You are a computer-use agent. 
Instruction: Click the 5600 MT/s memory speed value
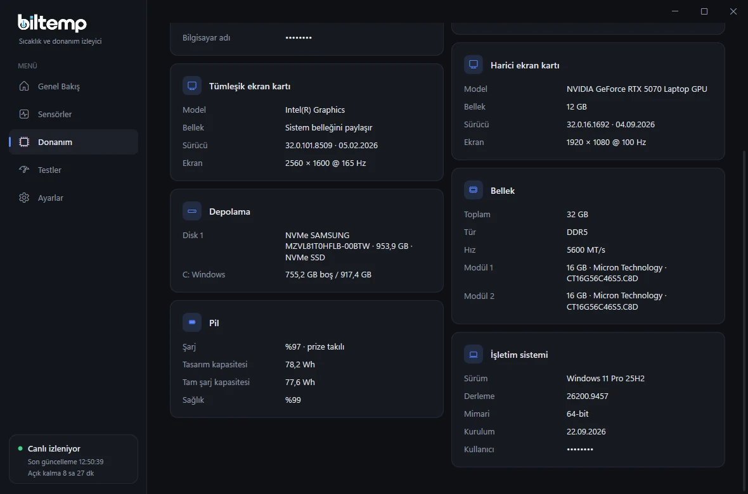(586, 250)
